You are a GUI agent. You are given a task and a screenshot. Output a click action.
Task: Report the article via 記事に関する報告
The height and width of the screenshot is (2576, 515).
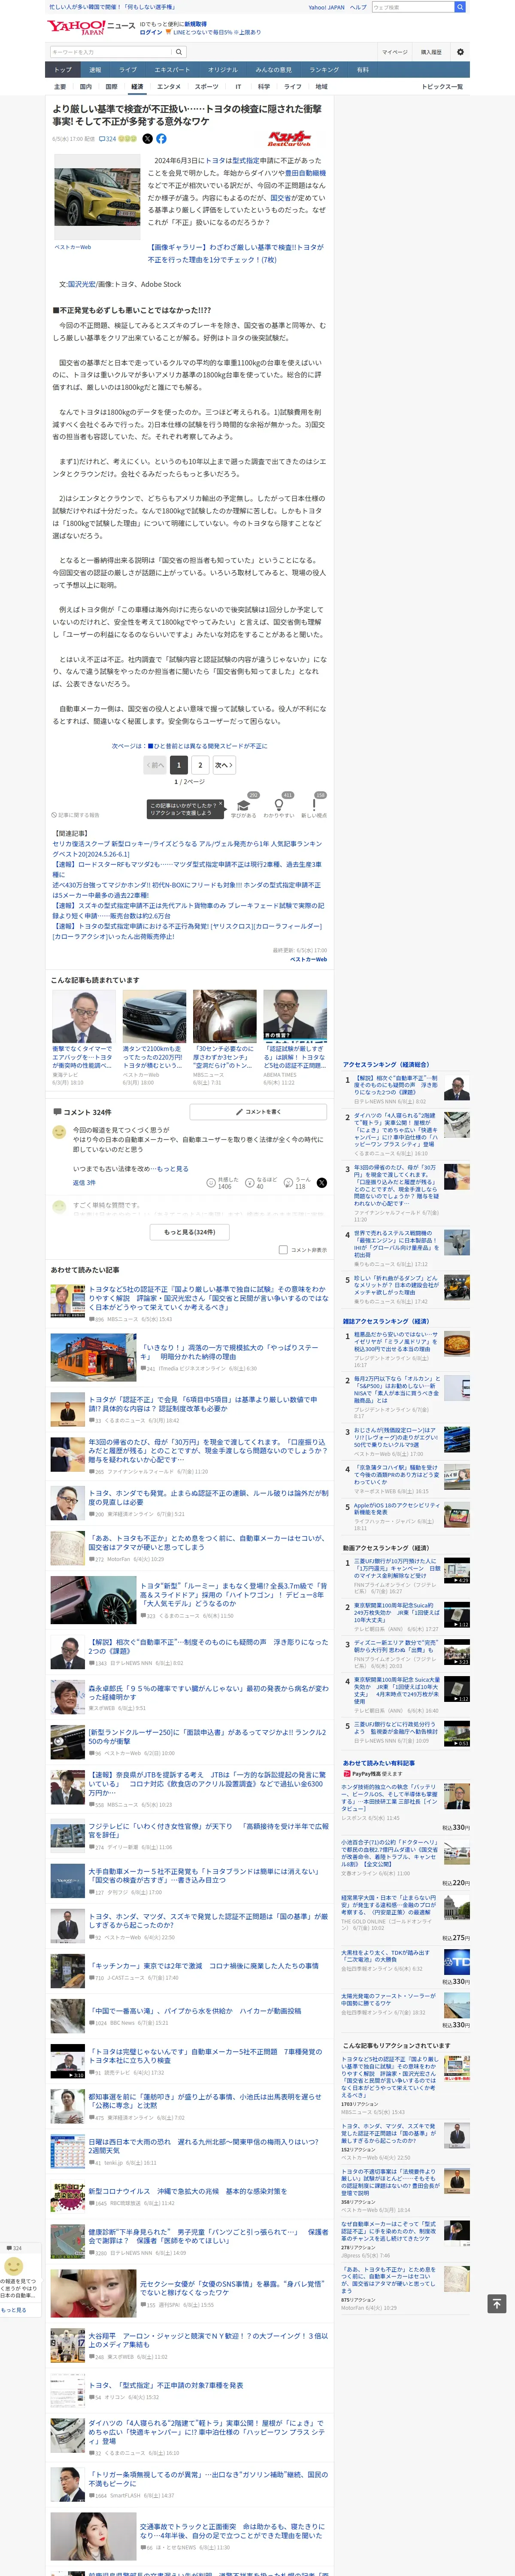[76, 815]
